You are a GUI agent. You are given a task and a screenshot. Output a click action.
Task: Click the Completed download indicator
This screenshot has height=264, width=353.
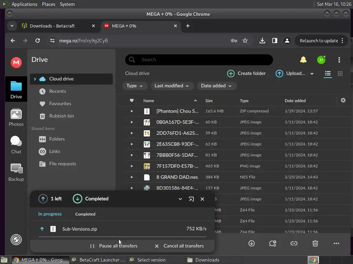91,199
